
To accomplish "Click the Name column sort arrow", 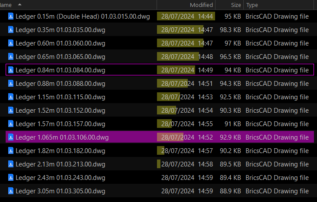I will (20, 4).
